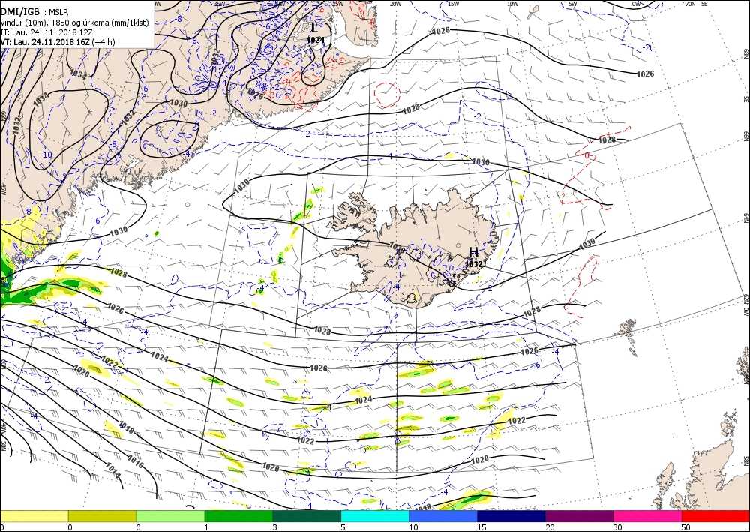Click the legend value '3'

tap(274, 527)
